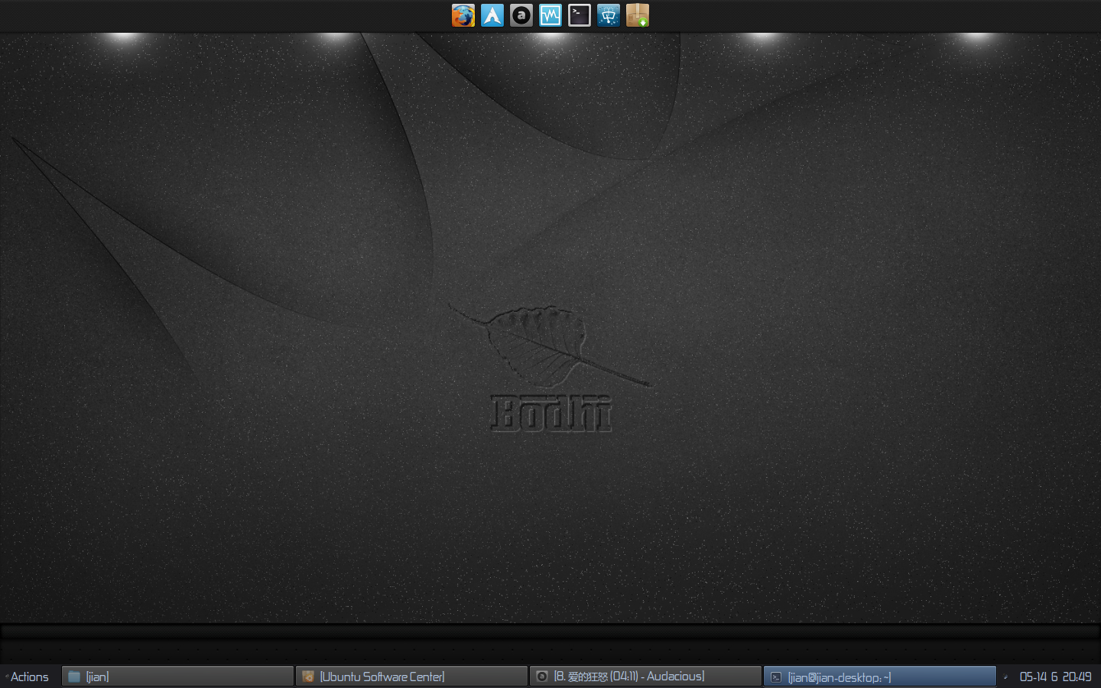Switch to Ubuntu Software Center window
The width and height of the screenshot is (1101, 688).
[411, 677]
